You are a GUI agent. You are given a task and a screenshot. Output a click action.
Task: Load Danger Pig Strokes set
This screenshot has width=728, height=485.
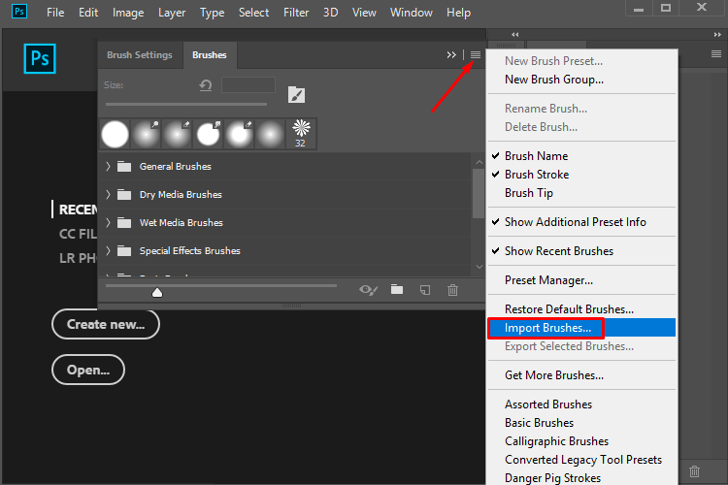581,477
